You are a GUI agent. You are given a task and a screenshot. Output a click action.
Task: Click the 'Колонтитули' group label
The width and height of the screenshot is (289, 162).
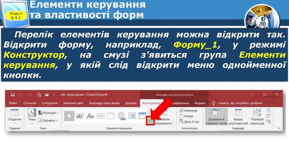click(x=189, y=128)
